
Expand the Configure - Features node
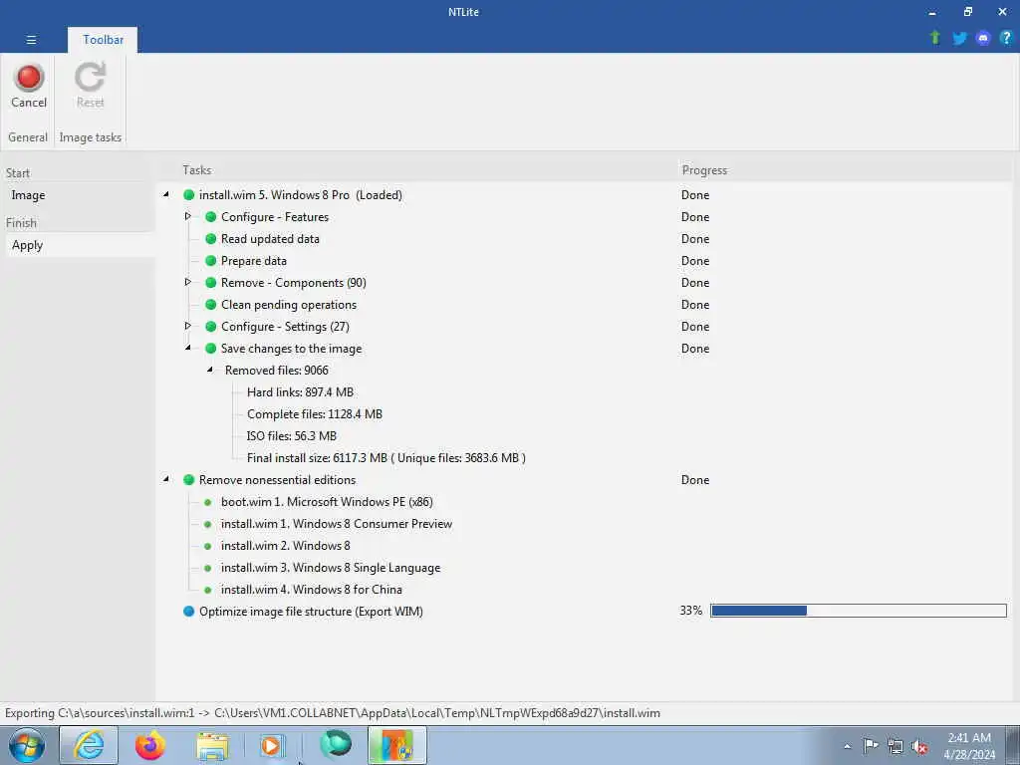(x=188, y=216)
